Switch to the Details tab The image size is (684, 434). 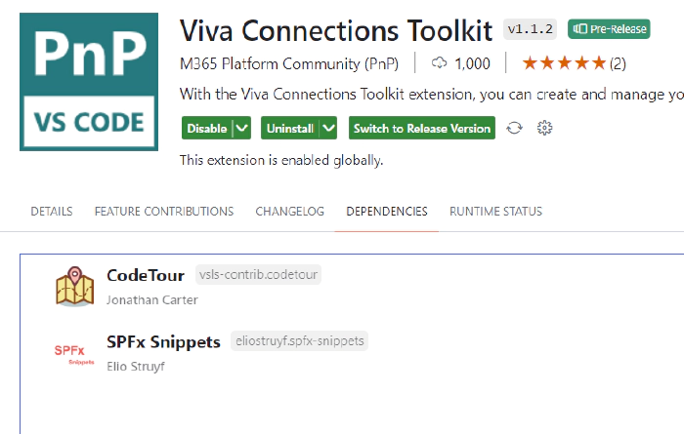tap(52, 212)
